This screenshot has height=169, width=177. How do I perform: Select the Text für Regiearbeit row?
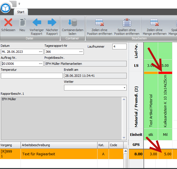[59, 154]
